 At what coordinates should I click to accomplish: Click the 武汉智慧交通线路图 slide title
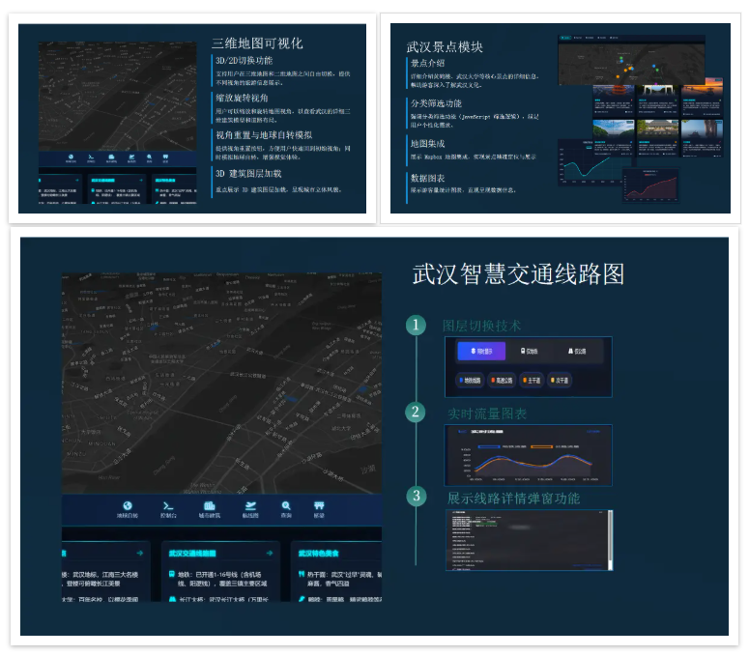coord(518,274)
